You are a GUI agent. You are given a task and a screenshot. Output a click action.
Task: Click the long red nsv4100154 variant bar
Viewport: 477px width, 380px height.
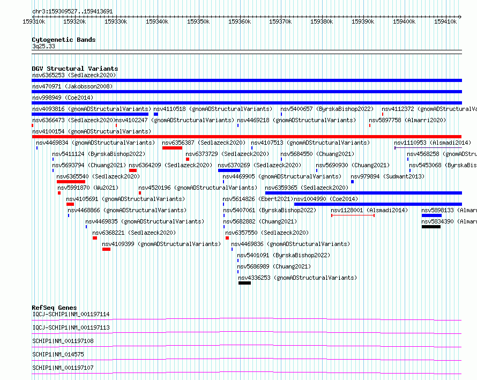247,137
